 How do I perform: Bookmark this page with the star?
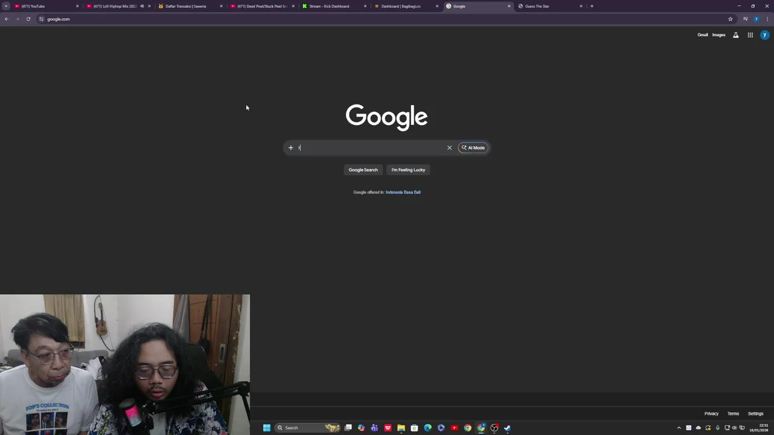(x=730, y=19)
